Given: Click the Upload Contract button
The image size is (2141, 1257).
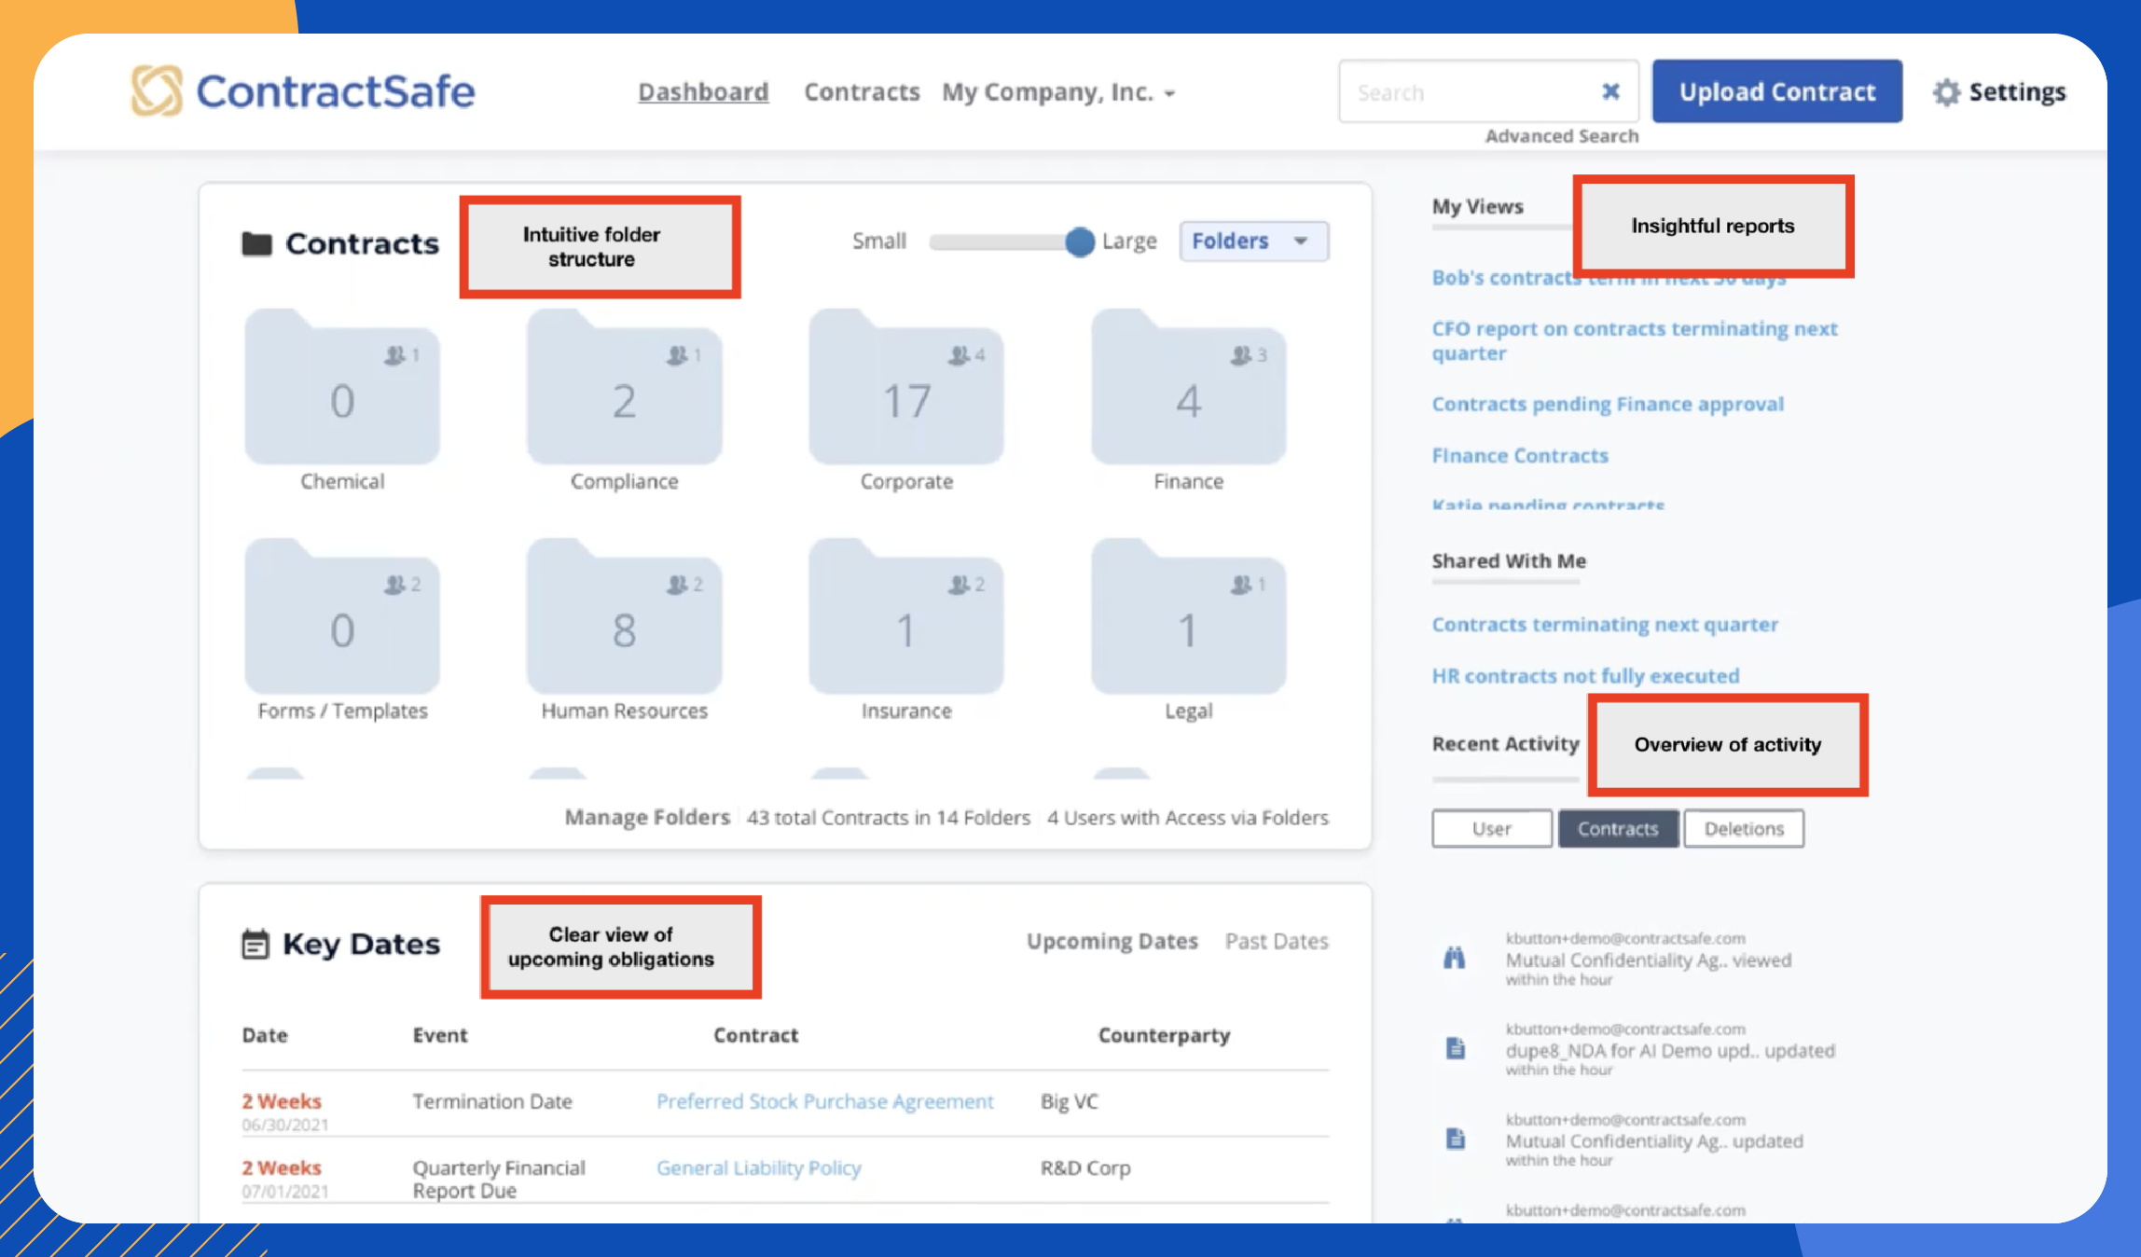Looking at the screenshot, I should [x=1777, y=91].
